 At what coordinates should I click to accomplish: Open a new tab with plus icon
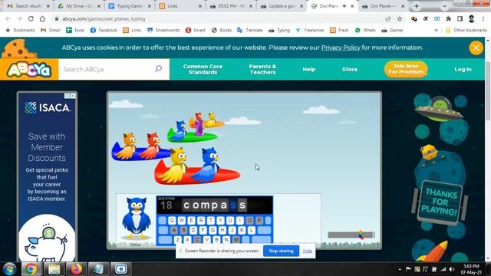(417, 6)
